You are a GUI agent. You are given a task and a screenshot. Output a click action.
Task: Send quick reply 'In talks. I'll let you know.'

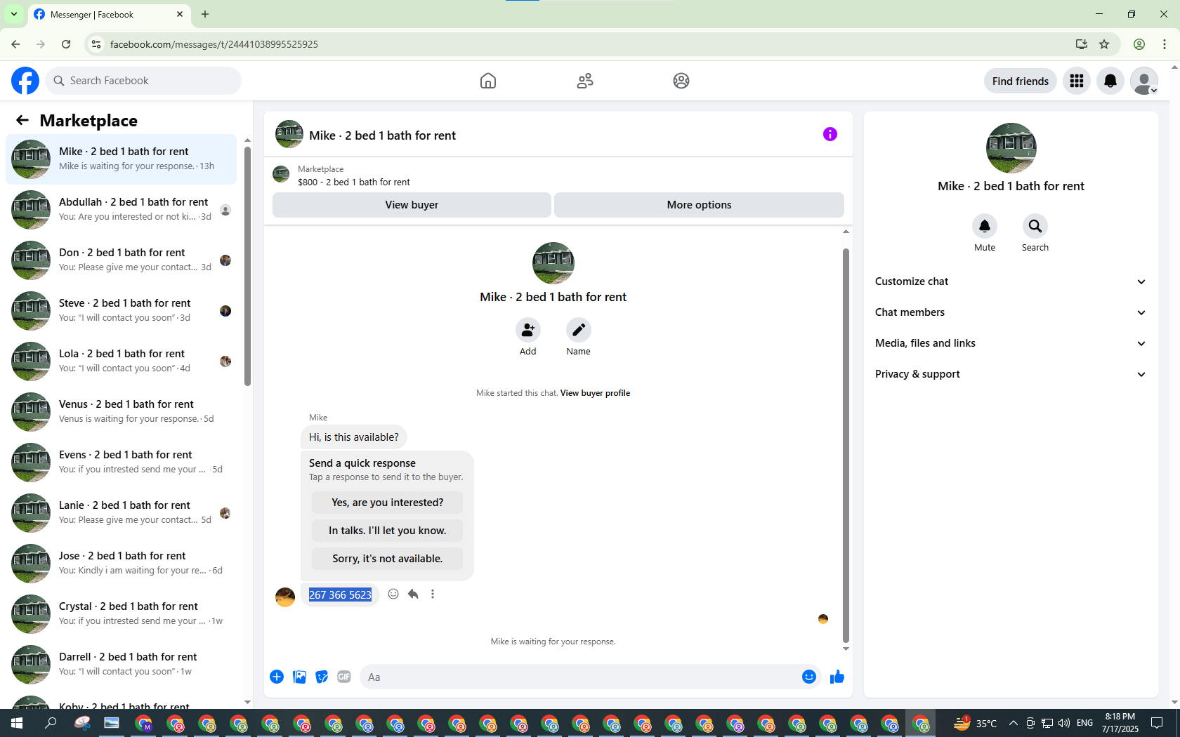point(387,531)
